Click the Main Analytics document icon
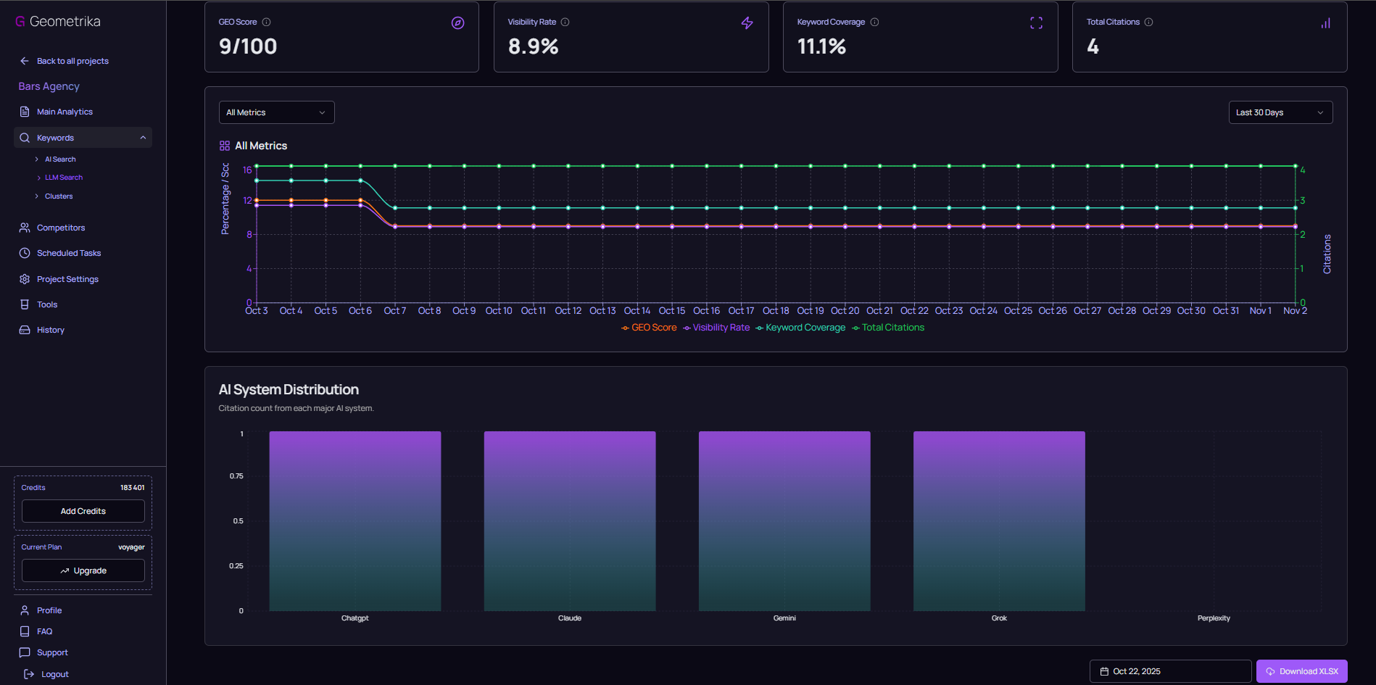Image resolution: width=1376 pixels, height=685 pixels. (x=24, y=111)
